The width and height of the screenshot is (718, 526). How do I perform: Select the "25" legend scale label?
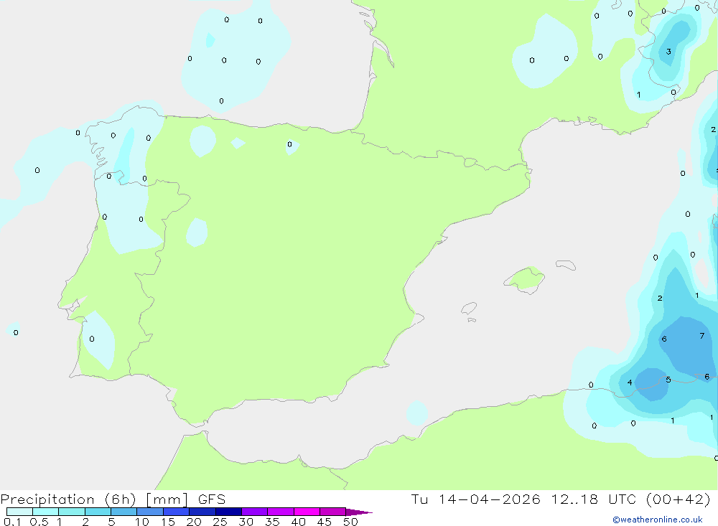click(x=220, y=522)
